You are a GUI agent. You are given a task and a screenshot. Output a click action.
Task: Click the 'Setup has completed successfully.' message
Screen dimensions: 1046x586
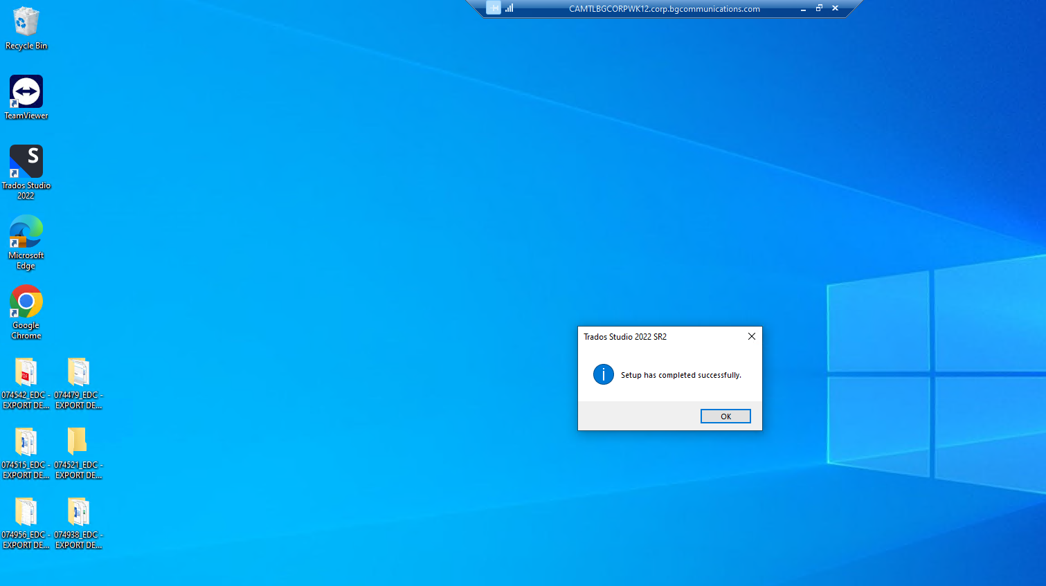(x=680, y=375)
